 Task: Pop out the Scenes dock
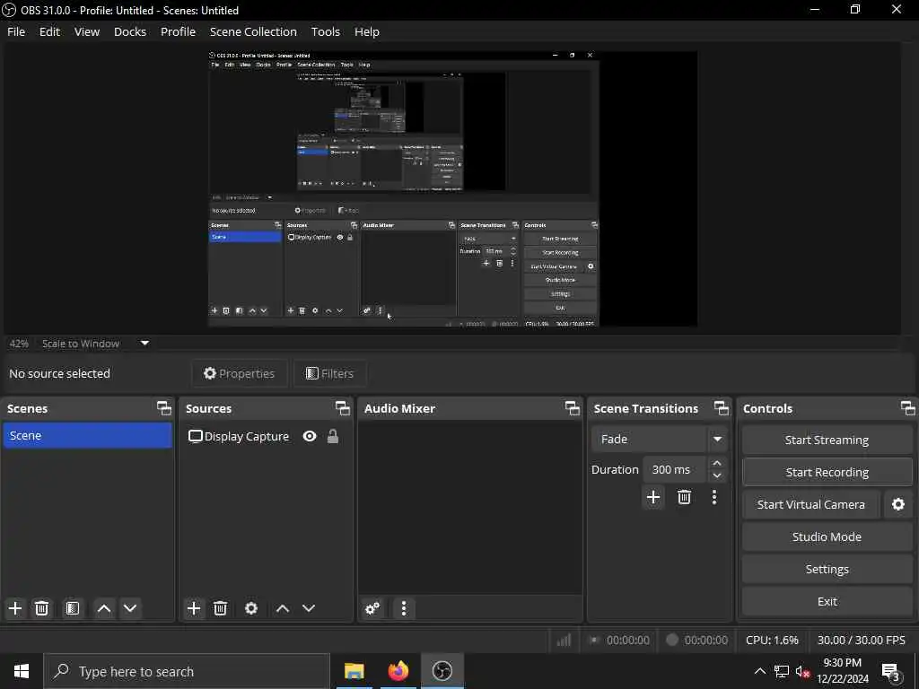(165, 408)
